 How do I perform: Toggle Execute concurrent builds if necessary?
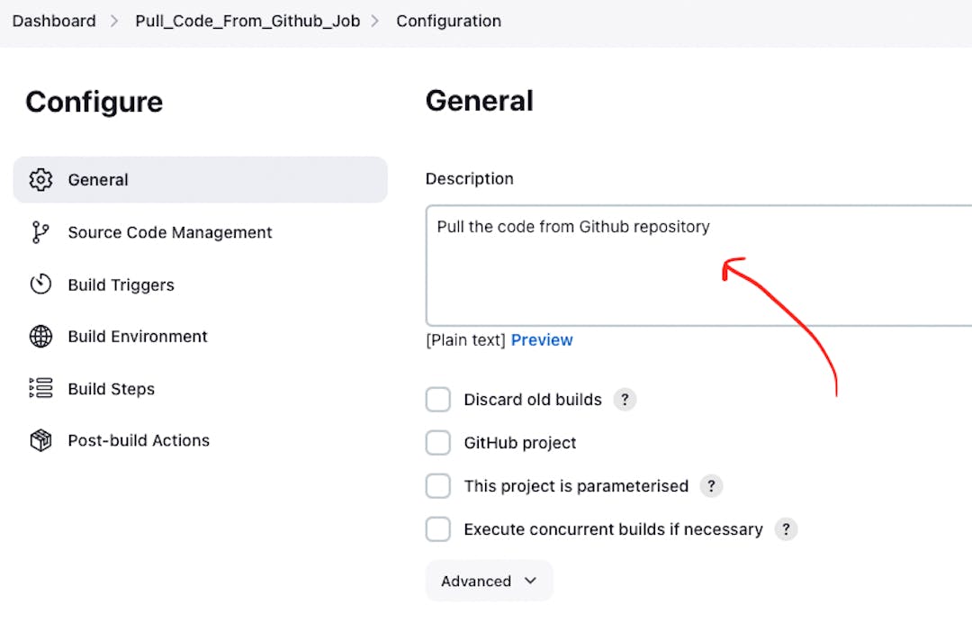pyautogui.click(x=438, y=529)
